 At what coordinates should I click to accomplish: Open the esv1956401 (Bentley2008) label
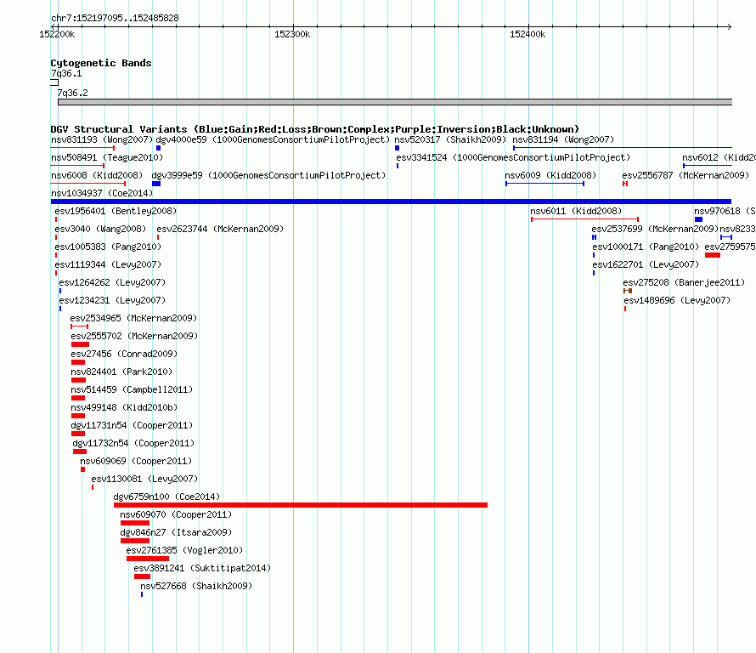click(116, 211)
